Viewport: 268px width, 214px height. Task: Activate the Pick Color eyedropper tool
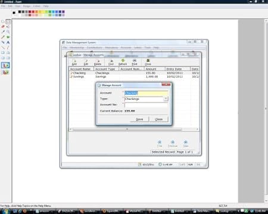click(x=3, y=32)
